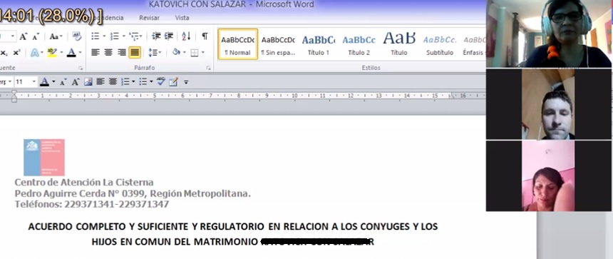Open the Fuente dialog launcher

tap(80, 68)
